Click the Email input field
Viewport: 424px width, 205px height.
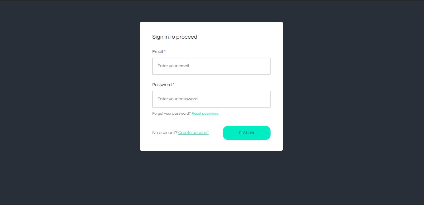(211, 66)
